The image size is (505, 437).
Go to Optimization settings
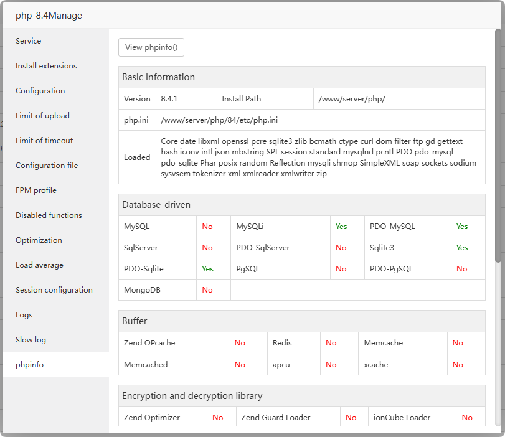[x=39, y=240]
